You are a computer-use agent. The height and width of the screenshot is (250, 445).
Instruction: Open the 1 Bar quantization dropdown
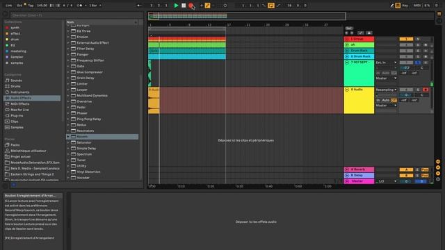click(95, 6)
